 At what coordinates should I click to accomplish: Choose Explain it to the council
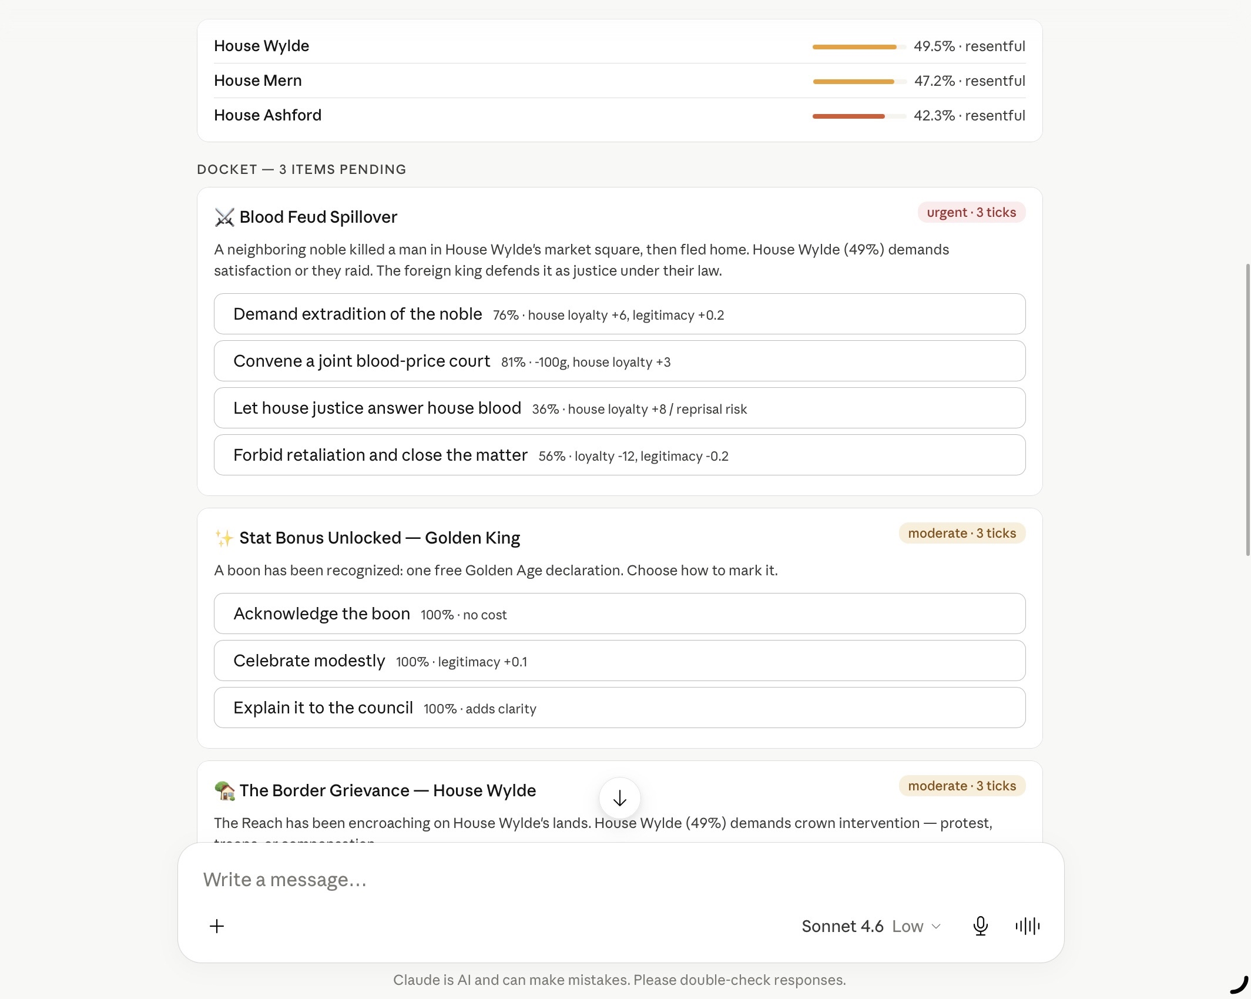click(x=619, y=708)
